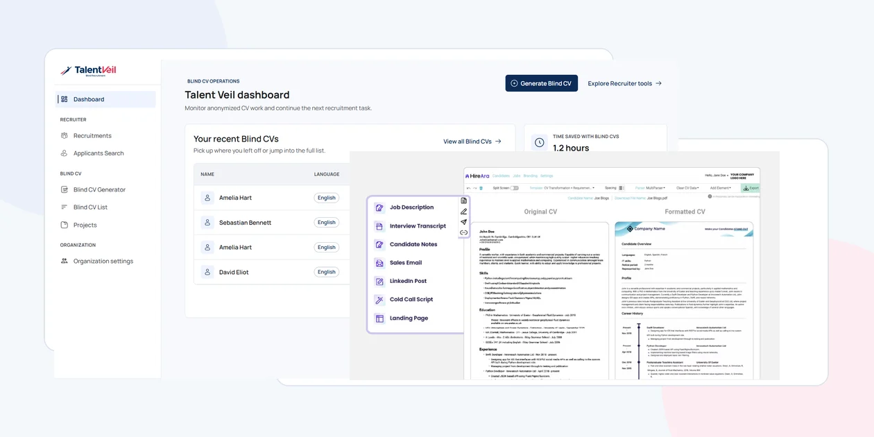
Task: Open Hello, Jane Doe user dropdown
Action: click(717, 175)
